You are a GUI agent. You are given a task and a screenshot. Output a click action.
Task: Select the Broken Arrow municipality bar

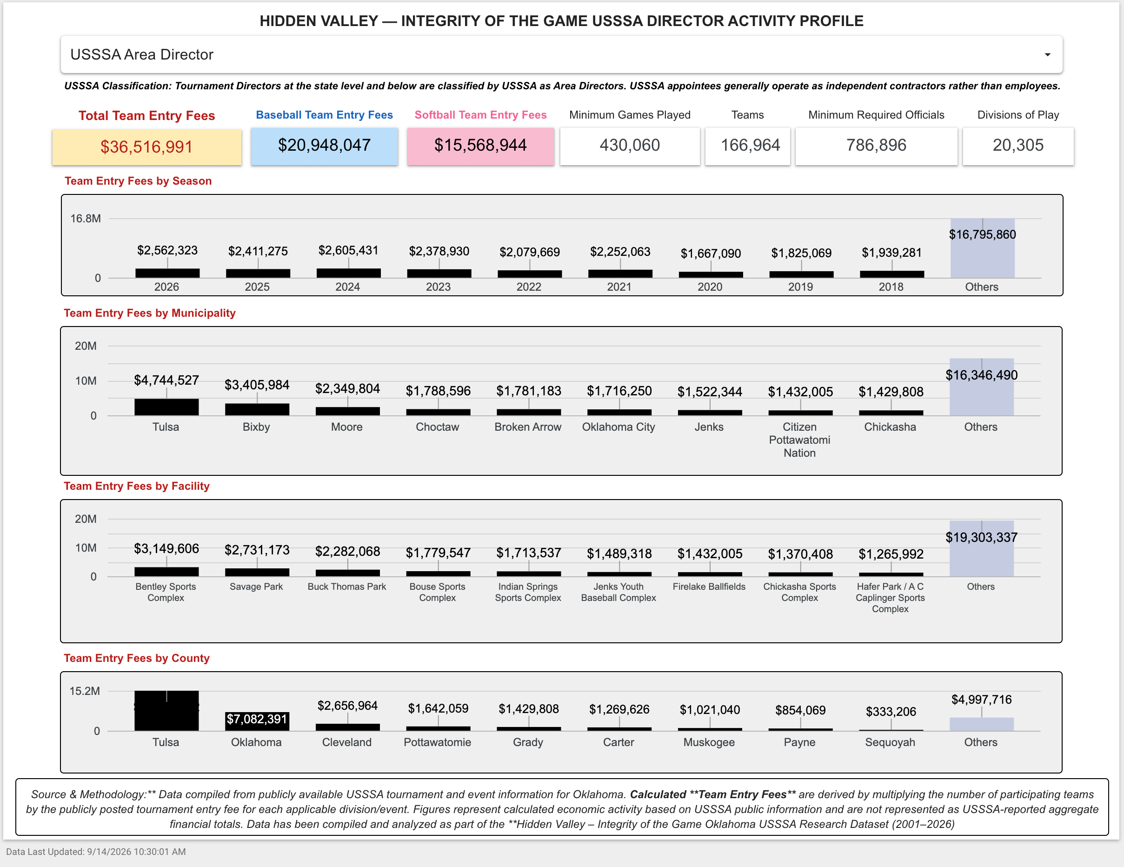[529, 413]
